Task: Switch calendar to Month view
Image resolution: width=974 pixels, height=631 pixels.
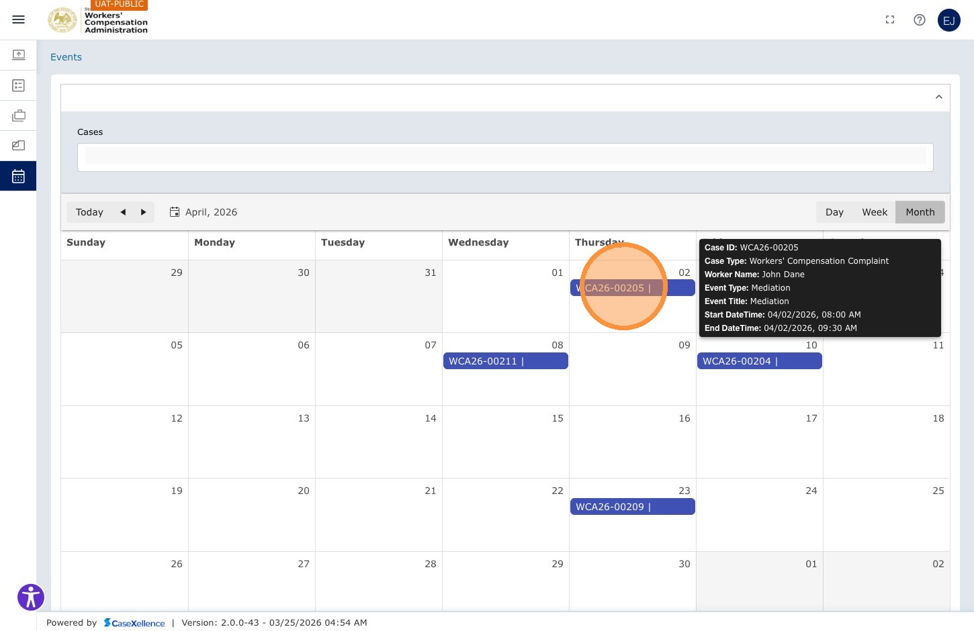Action: [x=920, y=212]
